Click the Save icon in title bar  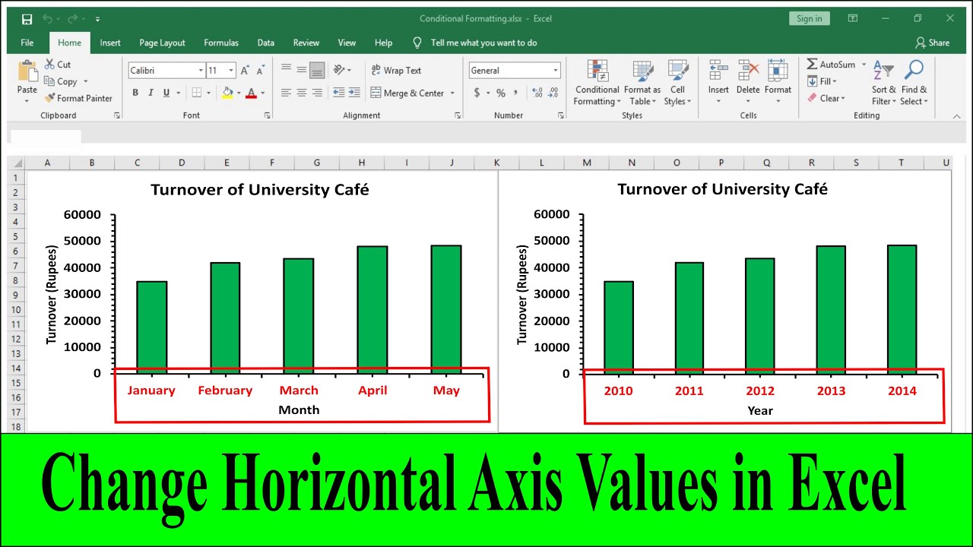pyautogui.click(x=27, y=19)
